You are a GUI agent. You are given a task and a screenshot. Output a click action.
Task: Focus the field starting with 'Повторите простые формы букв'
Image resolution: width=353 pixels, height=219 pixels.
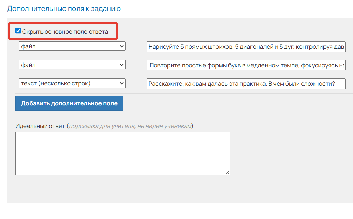[x=240, y=64]
